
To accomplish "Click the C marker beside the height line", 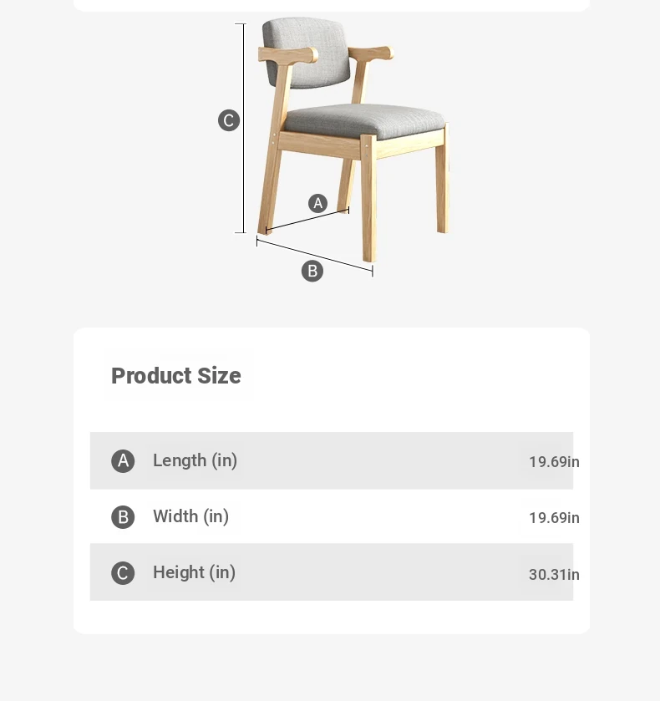I will (x=229, y=120).
